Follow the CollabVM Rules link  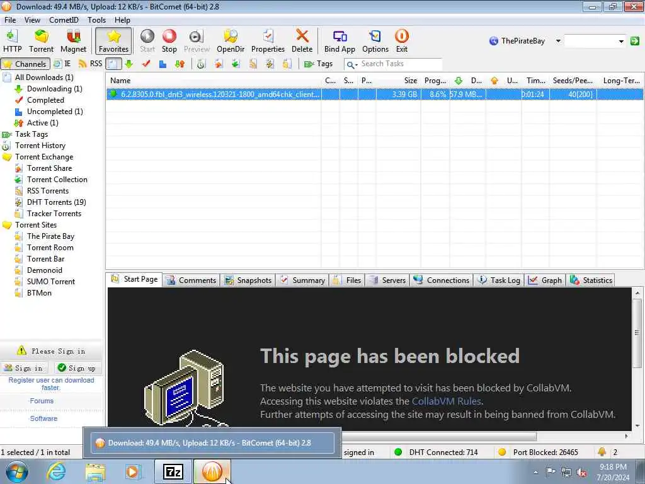tap(447, 401)
